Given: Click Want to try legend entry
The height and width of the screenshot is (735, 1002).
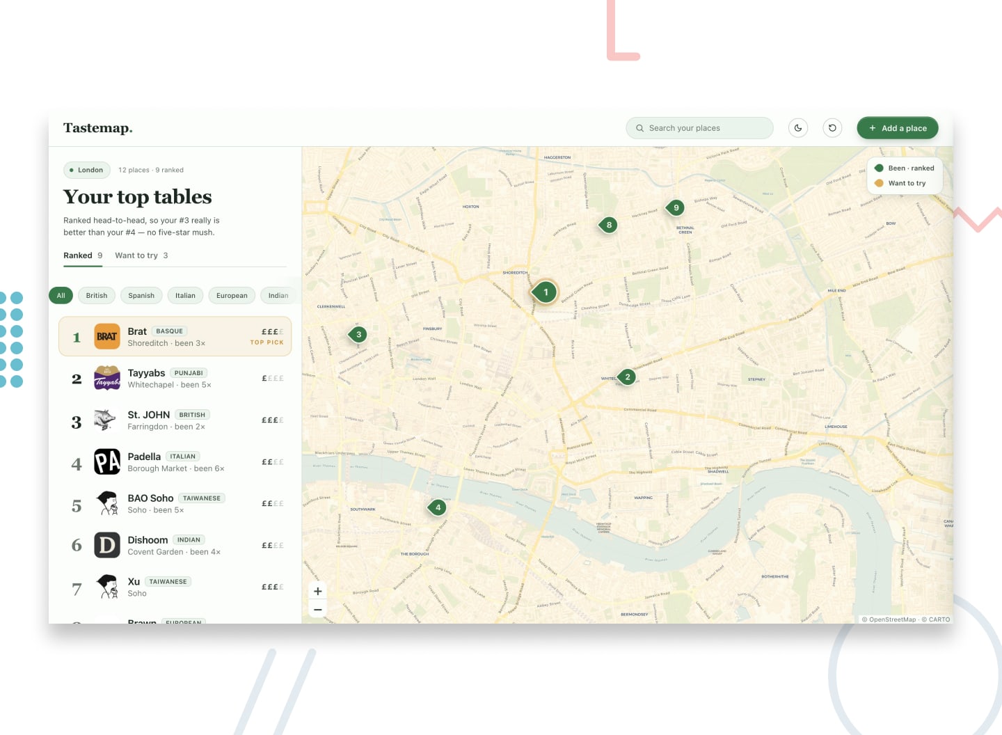Looking at the screenshot, I should 900,183.
